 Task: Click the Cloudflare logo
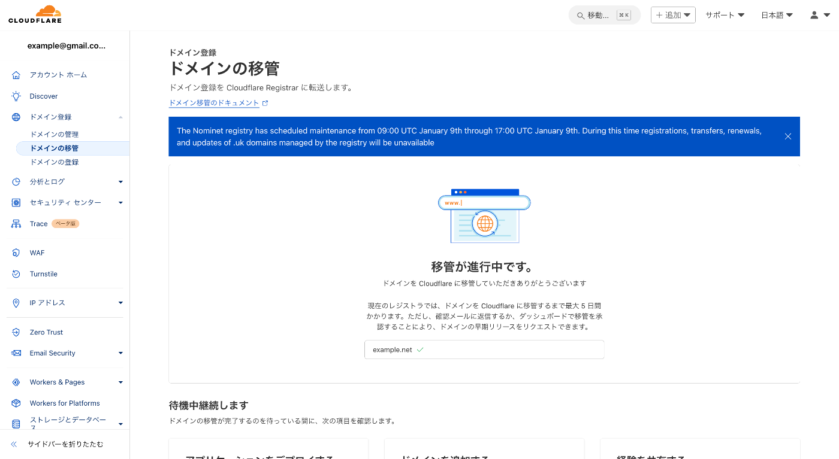35,15
